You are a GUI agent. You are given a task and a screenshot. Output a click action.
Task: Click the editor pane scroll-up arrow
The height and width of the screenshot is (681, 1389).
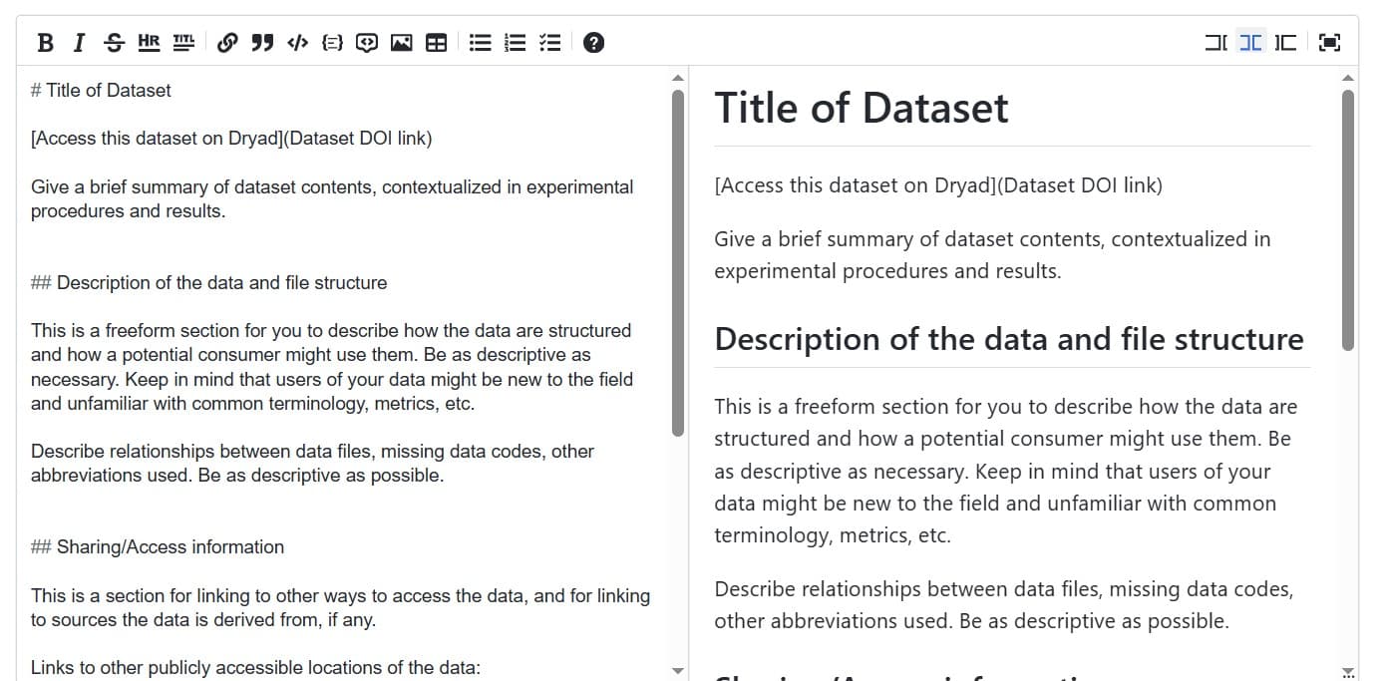[x=678, y=77]
